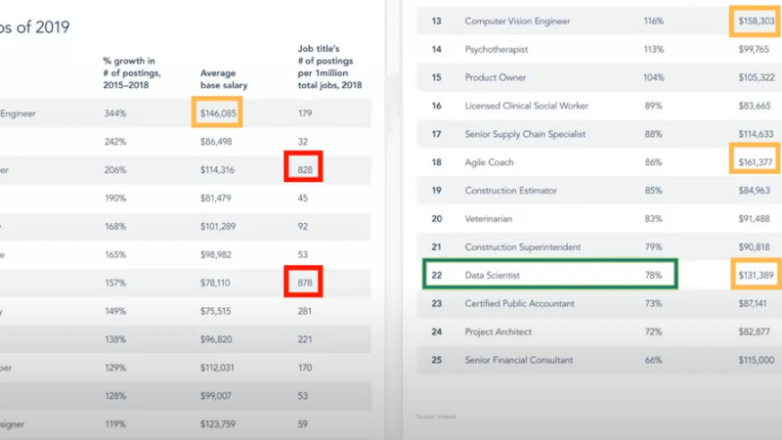Viewport: 782px width, 440px height.
Task: Select the Computer Vision Engineer job title
Action: coord(517,21)
